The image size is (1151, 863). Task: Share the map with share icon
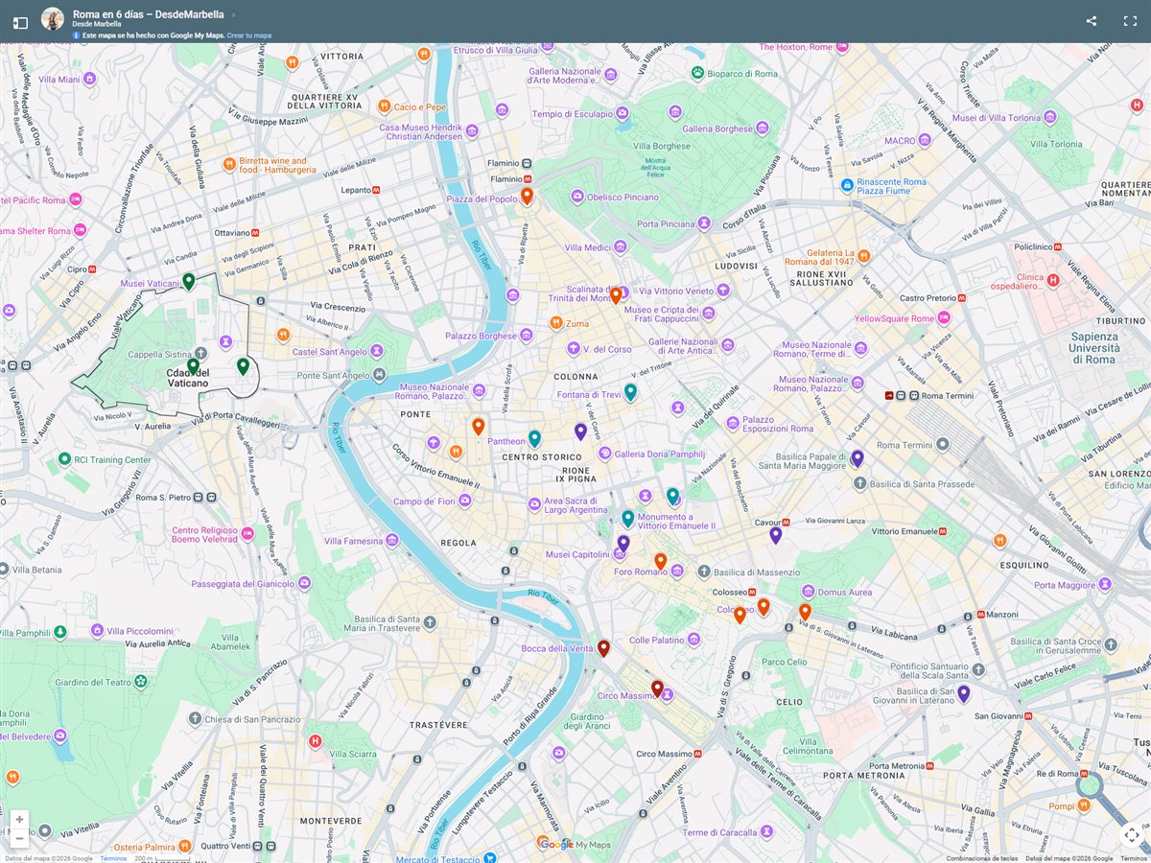[1092, 21]
